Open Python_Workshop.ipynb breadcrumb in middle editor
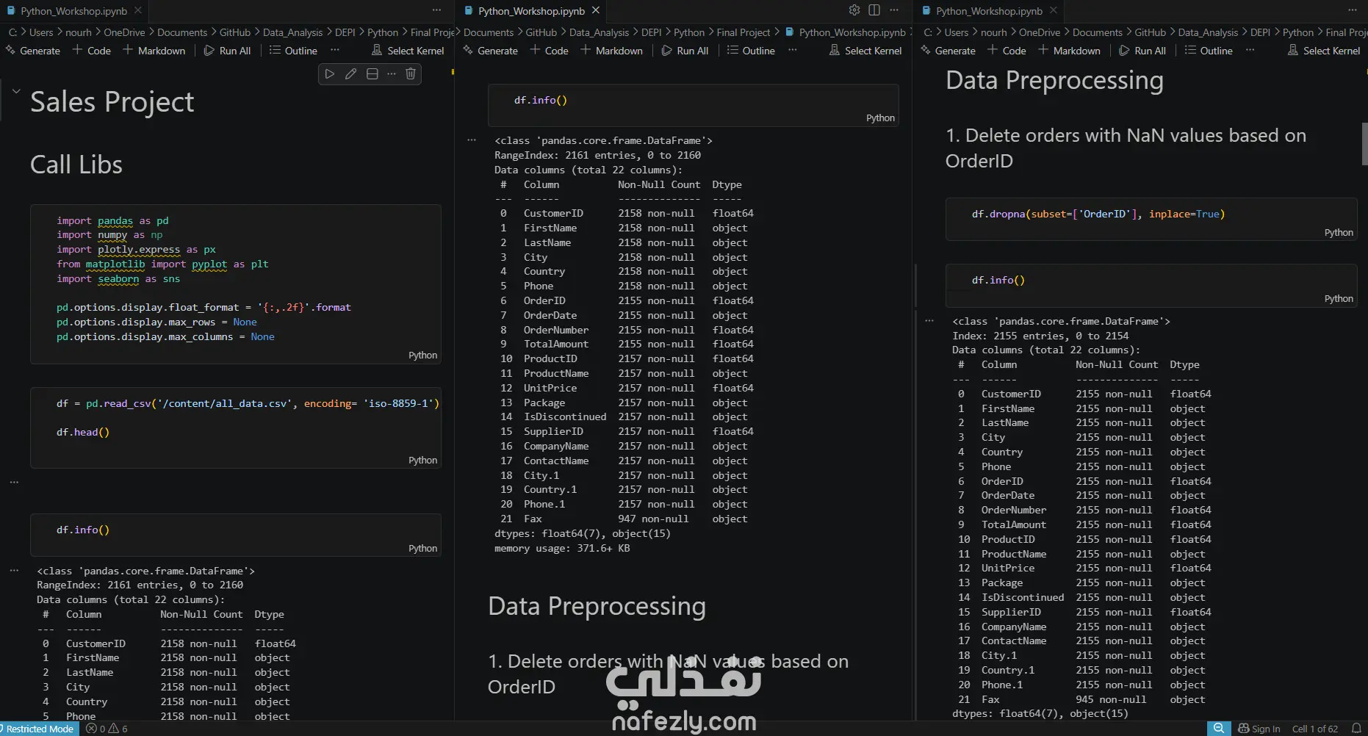1368x736 pixels. [846, 32]
